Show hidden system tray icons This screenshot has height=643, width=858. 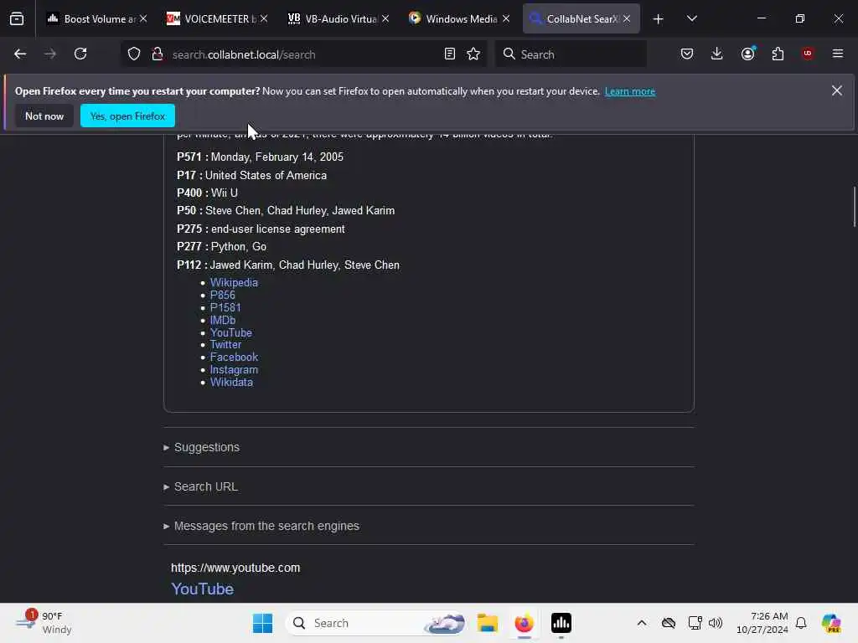pyautogui.click(x=642, y=623)
